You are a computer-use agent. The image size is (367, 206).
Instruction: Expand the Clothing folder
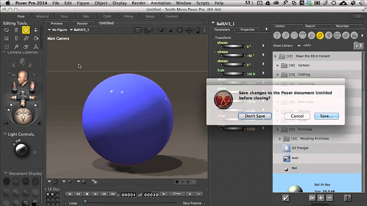point(278,75)
